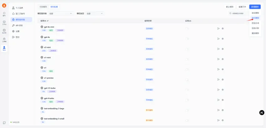Click the 索引模型 type badge for text-embedding-3-large

click(x=149, y=110)
